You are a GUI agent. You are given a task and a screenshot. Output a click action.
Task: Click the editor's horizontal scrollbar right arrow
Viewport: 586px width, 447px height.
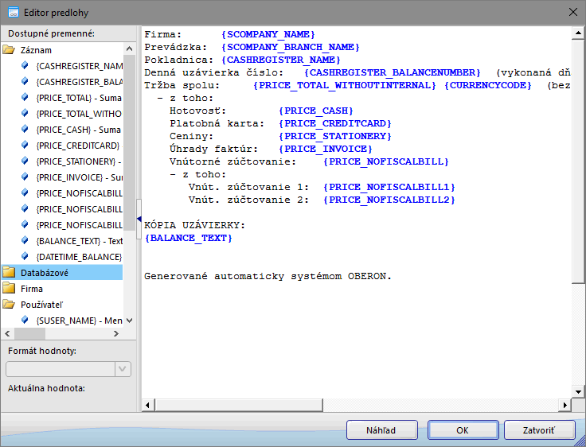(565, 406)
